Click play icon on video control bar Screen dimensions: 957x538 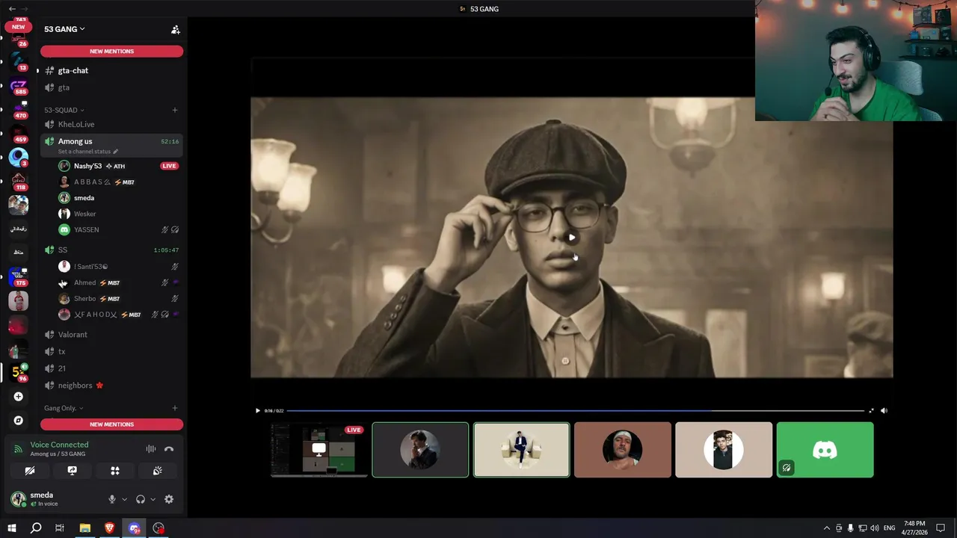[258, 410]
